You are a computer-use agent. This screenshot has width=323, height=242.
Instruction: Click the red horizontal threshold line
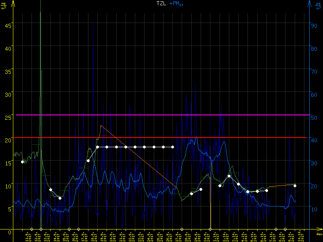pyautogui.click(x=161, y=138)
